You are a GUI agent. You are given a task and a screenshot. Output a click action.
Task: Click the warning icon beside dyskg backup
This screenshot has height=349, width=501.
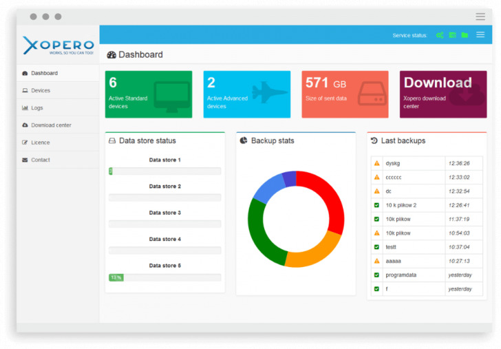coord(376,164)
